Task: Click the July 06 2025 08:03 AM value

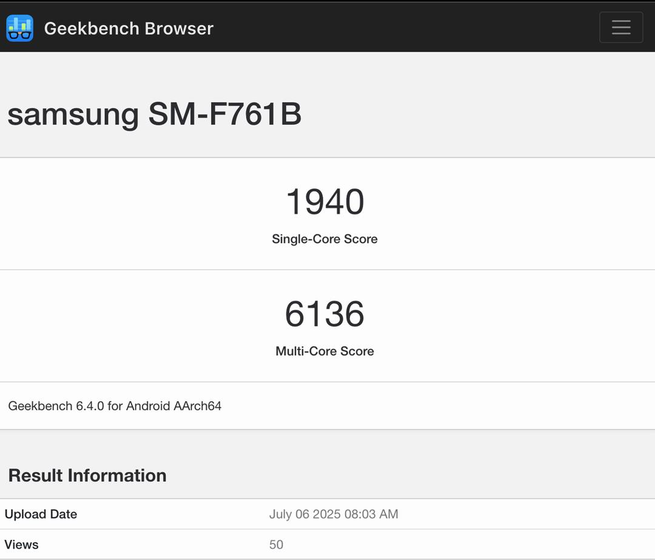Action: pos(334,514)
